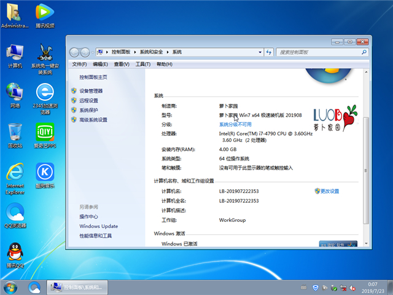Viewport: 393px width, 295px height.
Task: Open 操作中心 link
Action: point(88,216)
